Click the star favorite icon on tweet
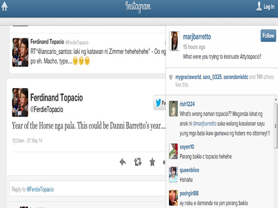 pos(152,162)
